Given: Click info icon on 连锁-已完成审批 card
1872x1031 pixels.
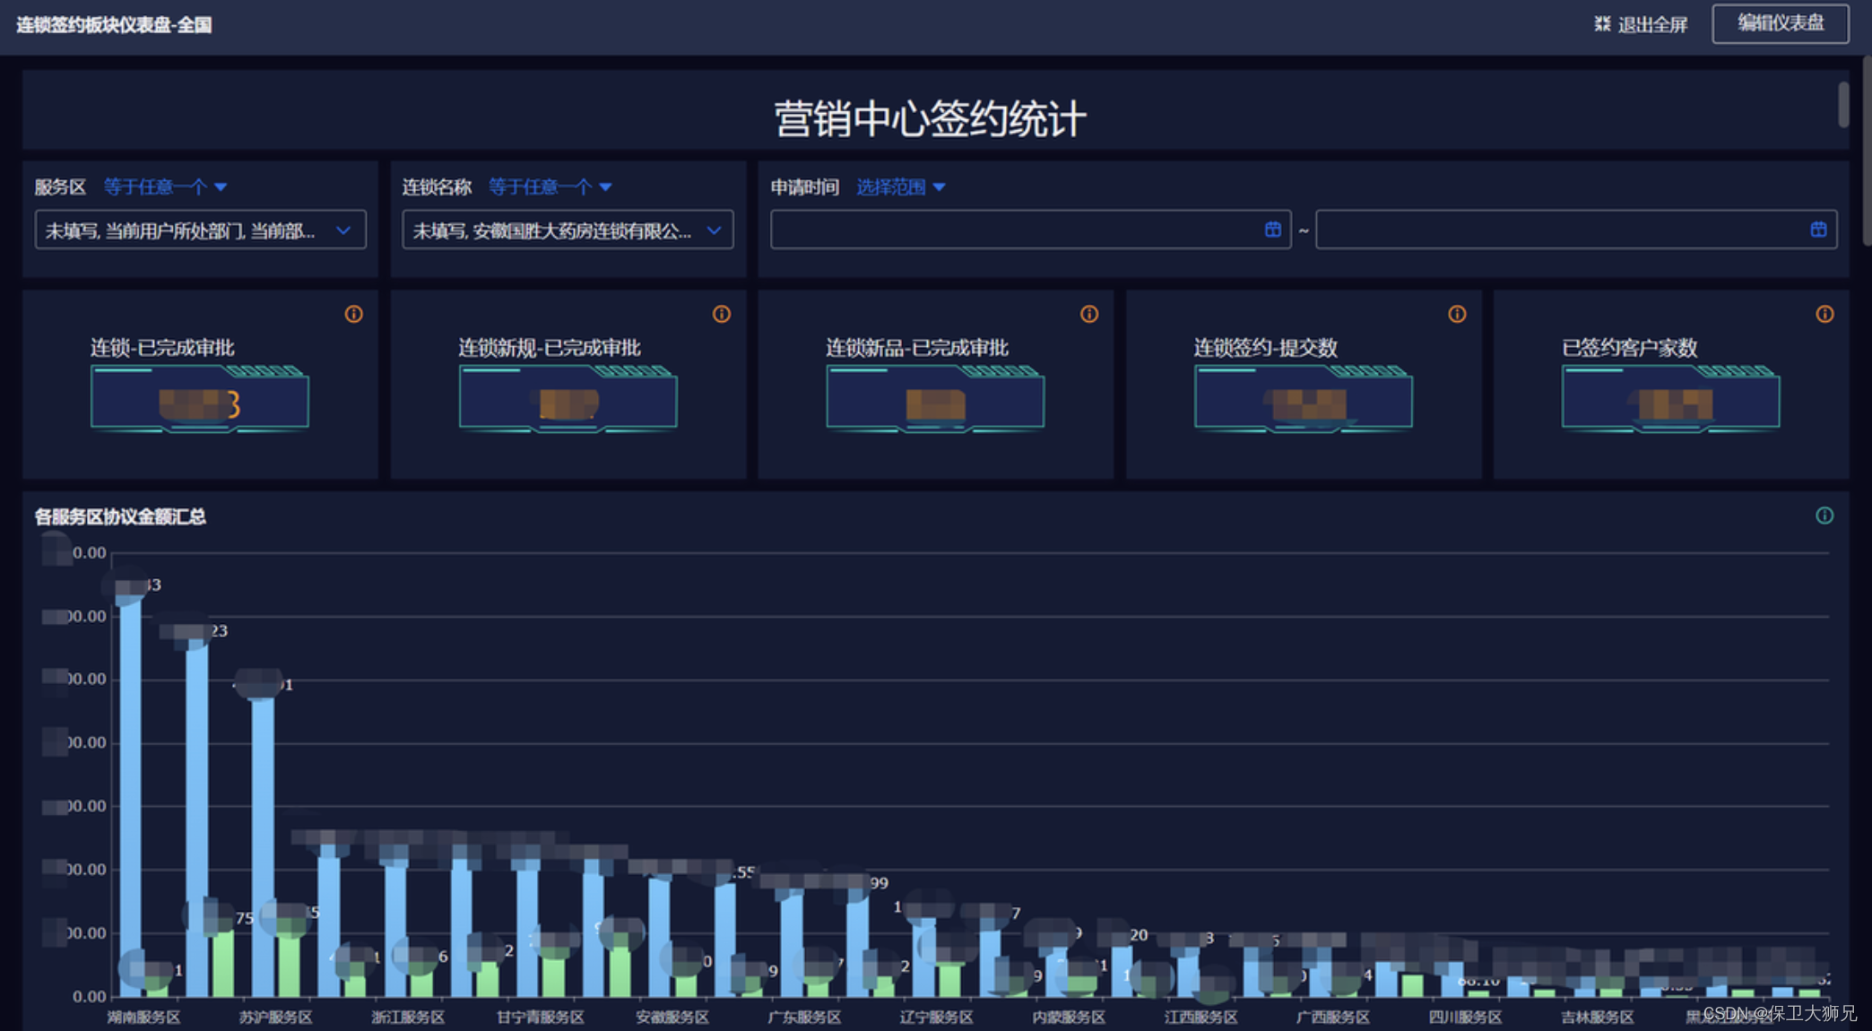Looking at the screenshot, I should pyautogui.click(x=354, y=314).
